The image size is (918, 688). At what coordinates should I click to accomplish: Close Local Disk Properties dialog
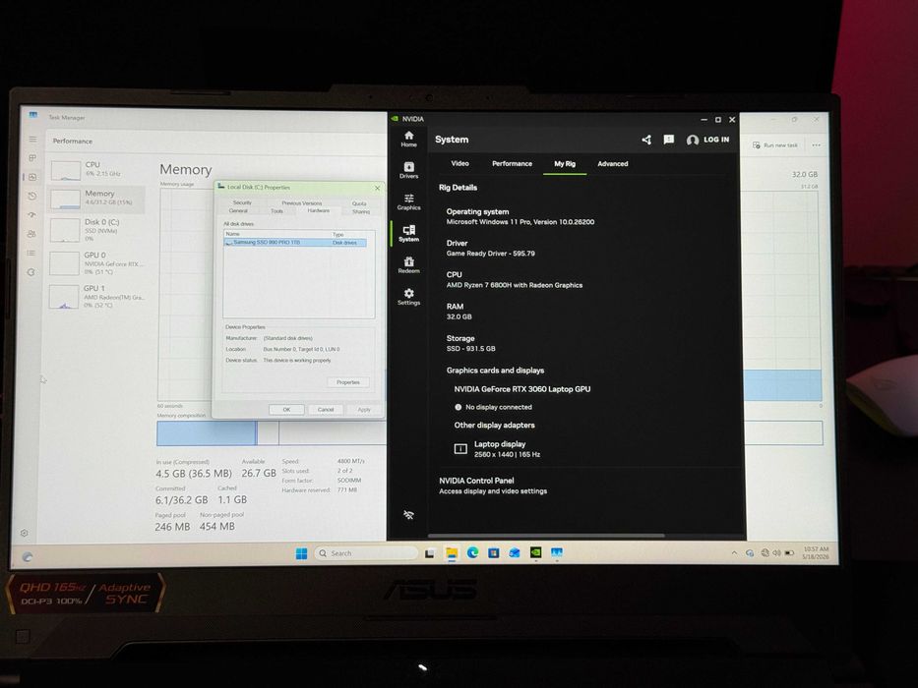377,188
